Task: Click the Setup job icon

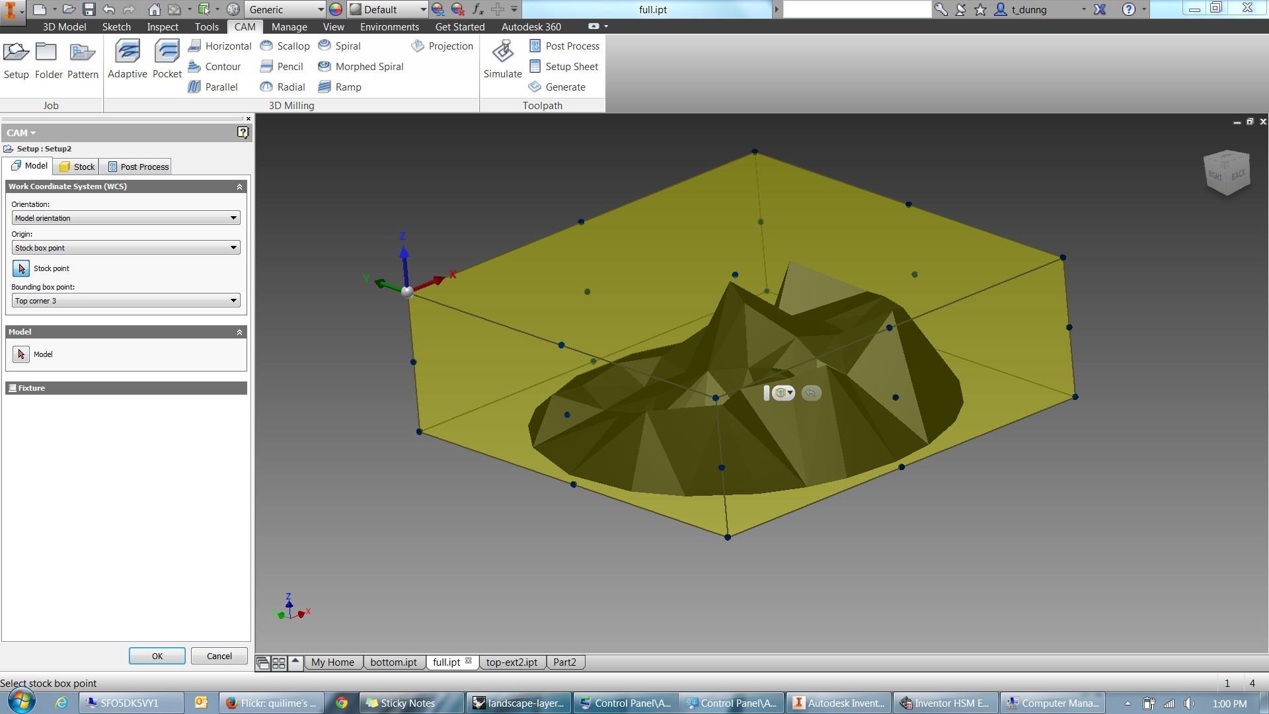Action: coord(16,59)
